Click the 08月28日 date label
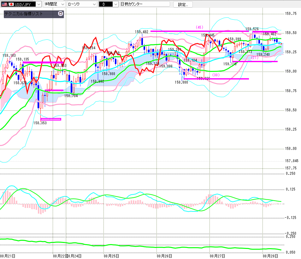Viewport: 301px width, 259px height. coord(270,256)
